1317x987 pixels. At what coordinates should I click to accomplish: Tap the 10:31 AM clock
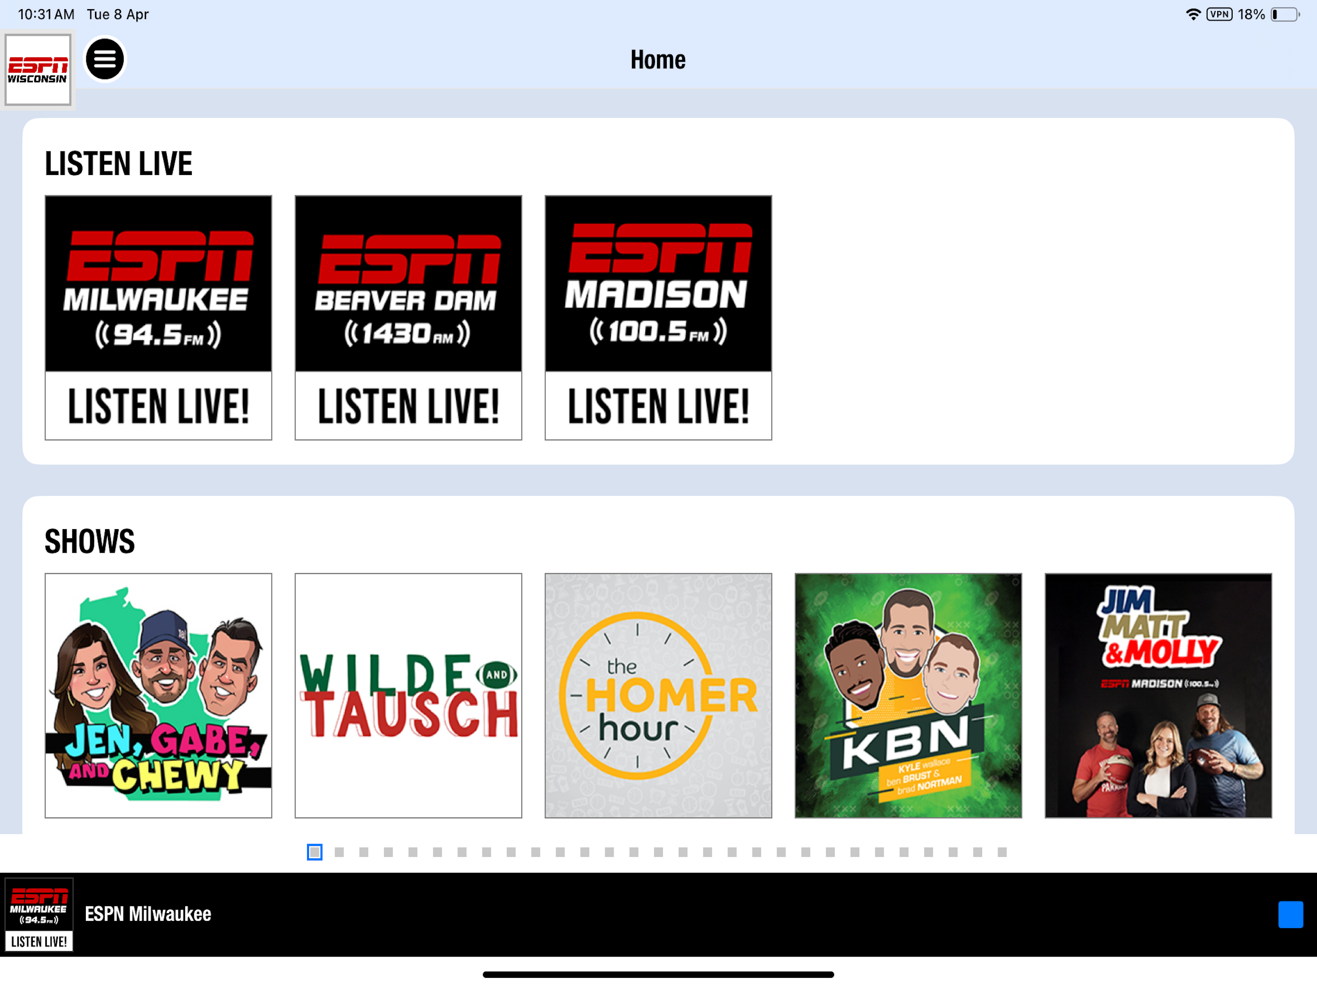point(46,14)
